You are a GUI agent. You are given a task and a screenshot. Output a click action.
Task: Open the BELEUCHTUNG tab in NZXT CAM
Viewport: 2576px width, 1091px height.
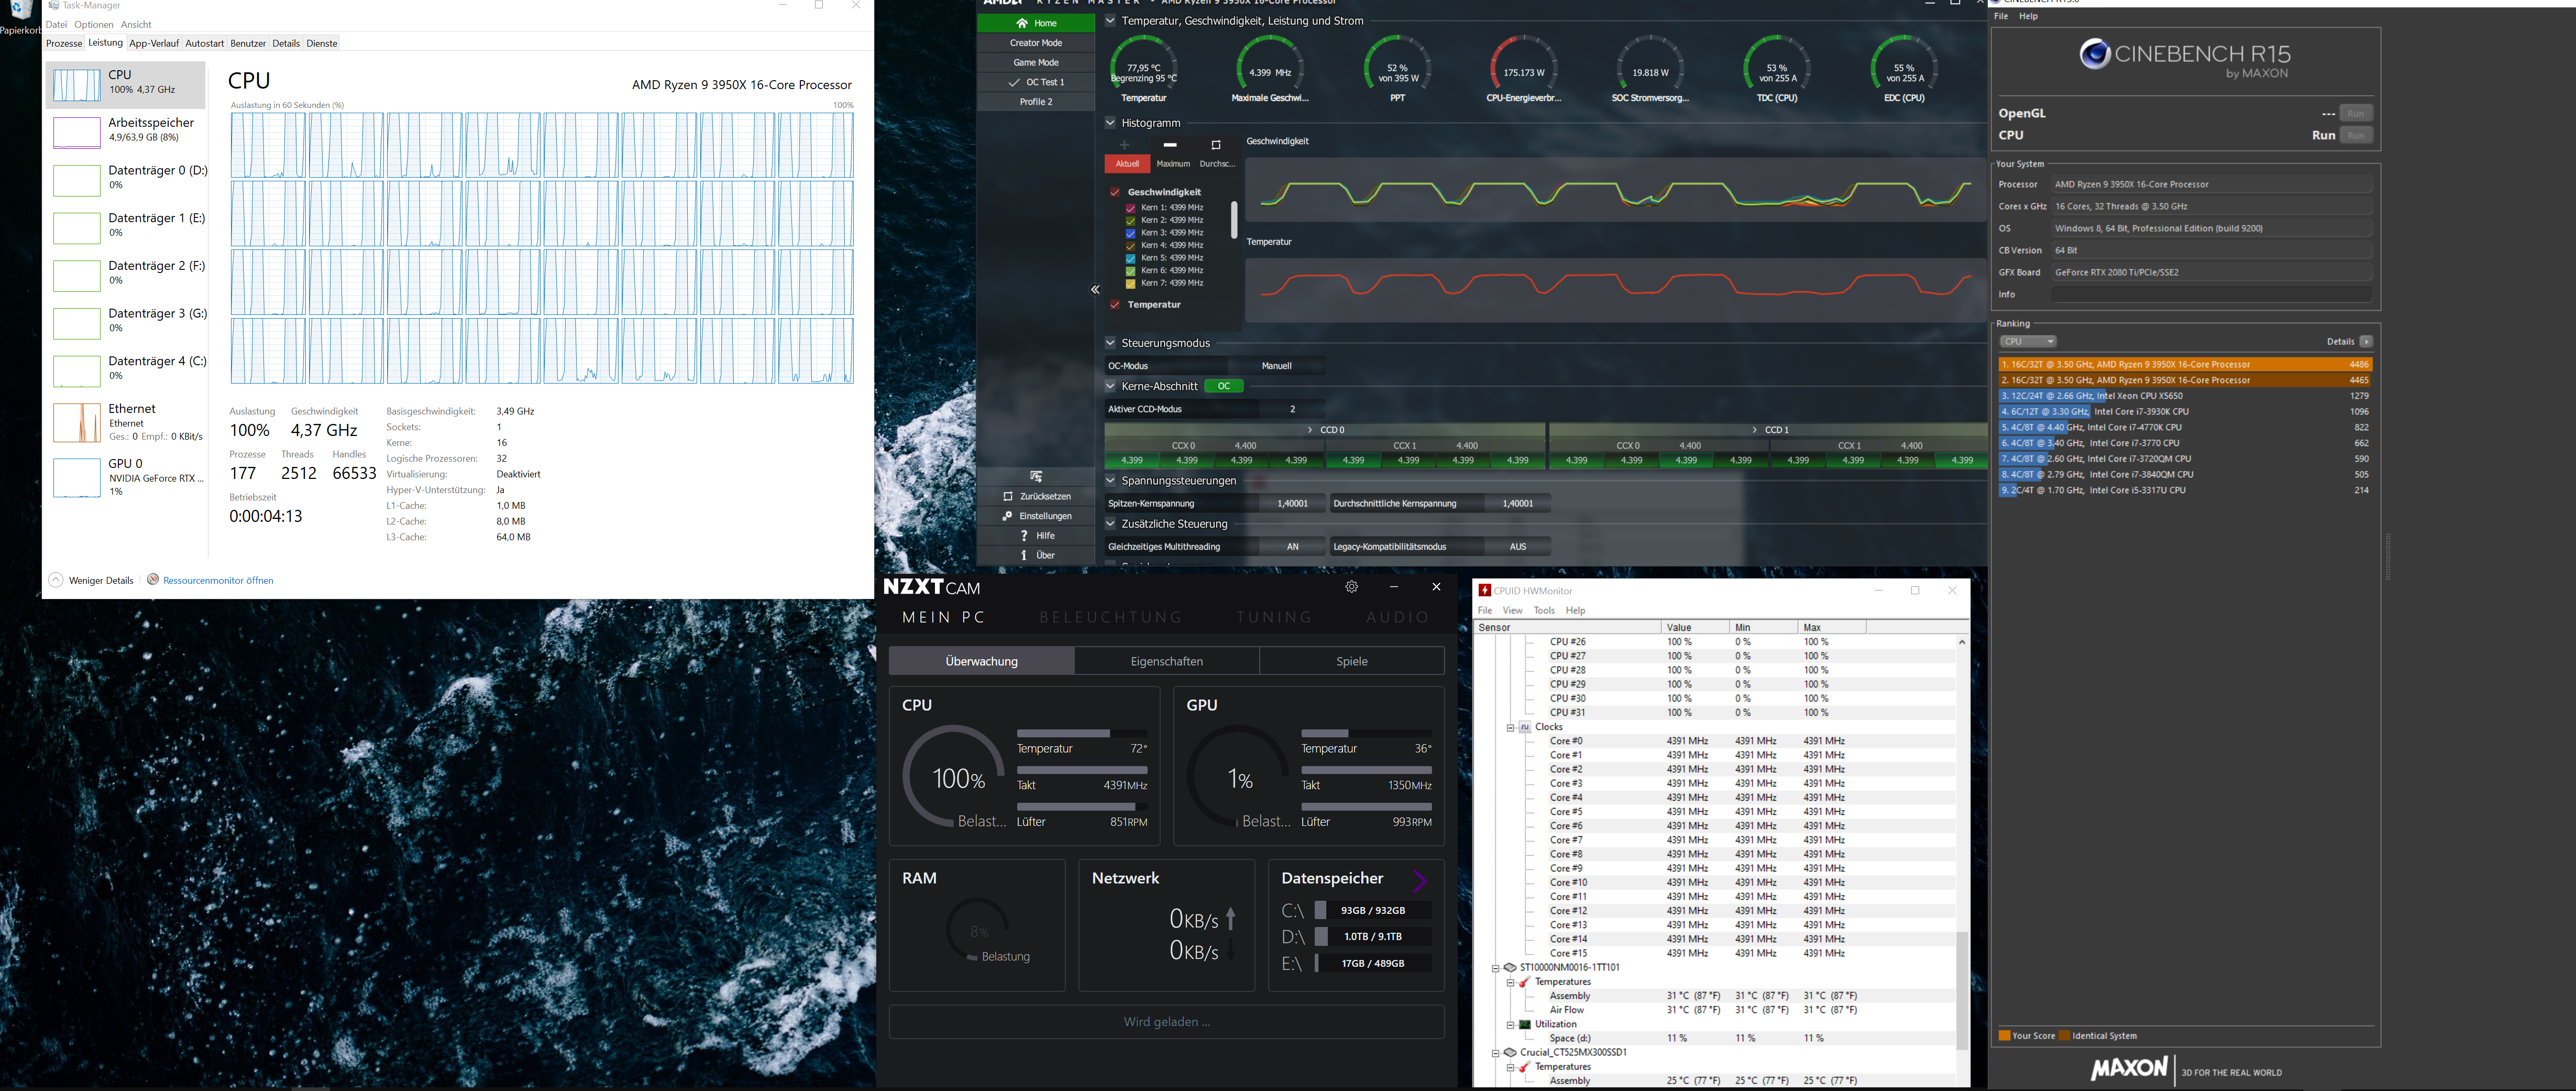click(1111, 618)
